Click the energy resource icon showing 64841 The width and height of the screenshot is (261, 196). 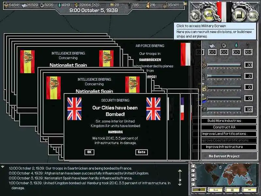coord(7,5)
